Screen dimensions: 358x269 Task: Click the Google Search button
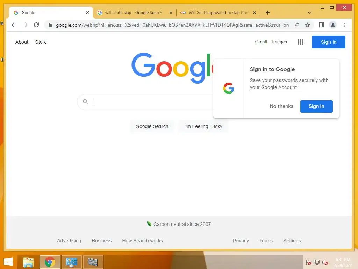(x=152, y=126)
